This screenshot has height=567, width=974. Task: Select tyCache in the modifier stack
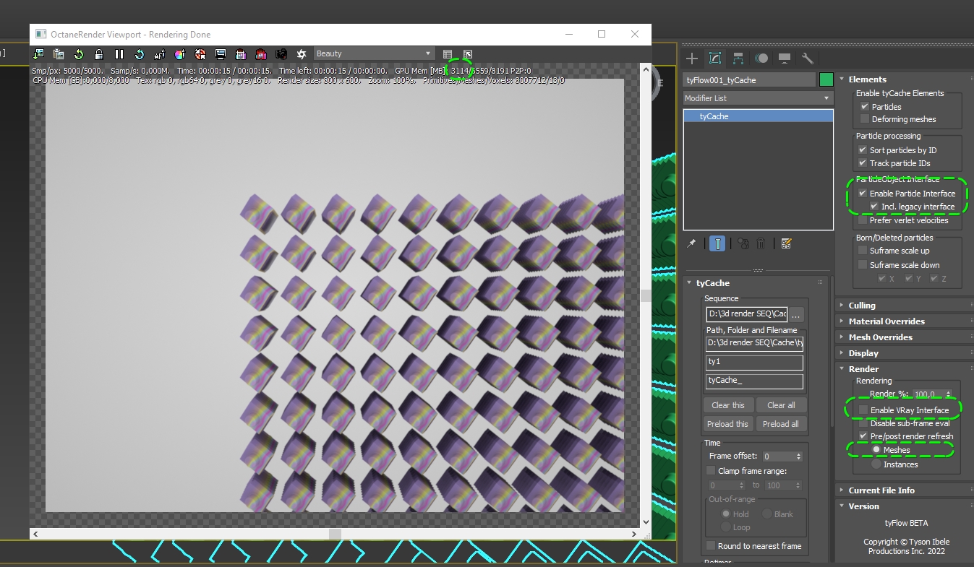coord(758,116)
